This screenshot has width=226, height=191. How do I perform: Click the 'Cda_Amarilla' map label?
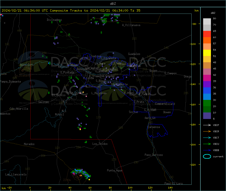pyautogui.click(x=19, y=109)
